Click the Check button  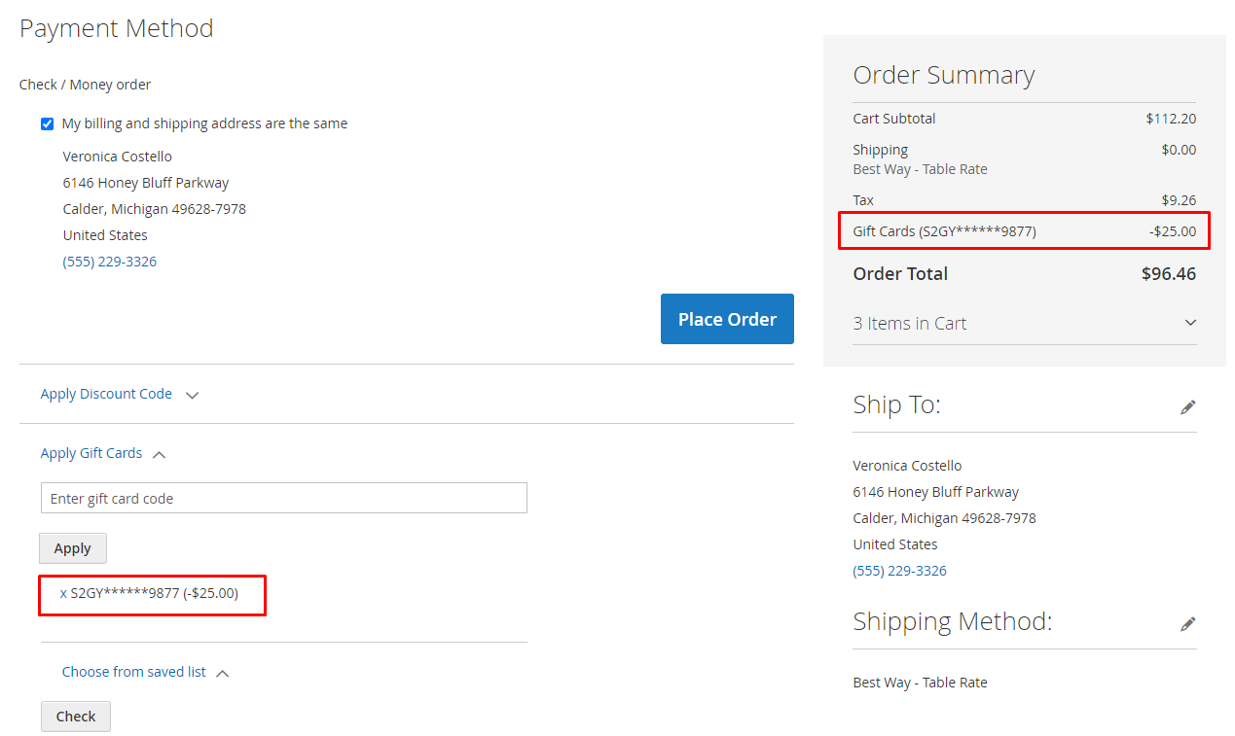coord(76,717)
